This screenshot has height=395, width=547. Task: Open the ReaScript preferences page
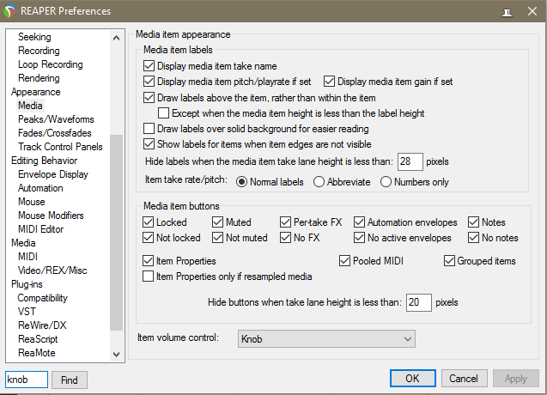click(38, 339)
